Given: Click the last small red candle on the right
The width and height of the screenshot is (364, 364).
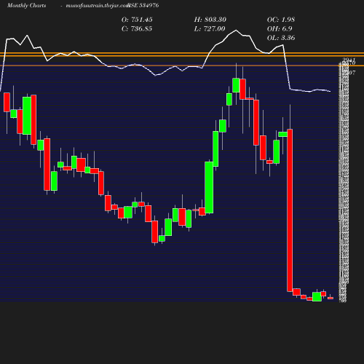Looking at the screenshot, I should tap(331, 298).
